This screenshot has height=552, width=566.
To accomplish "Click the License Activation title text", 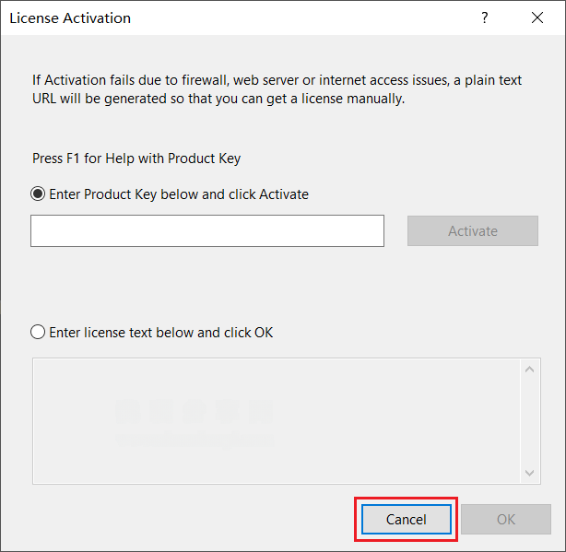I will [70, 18].
